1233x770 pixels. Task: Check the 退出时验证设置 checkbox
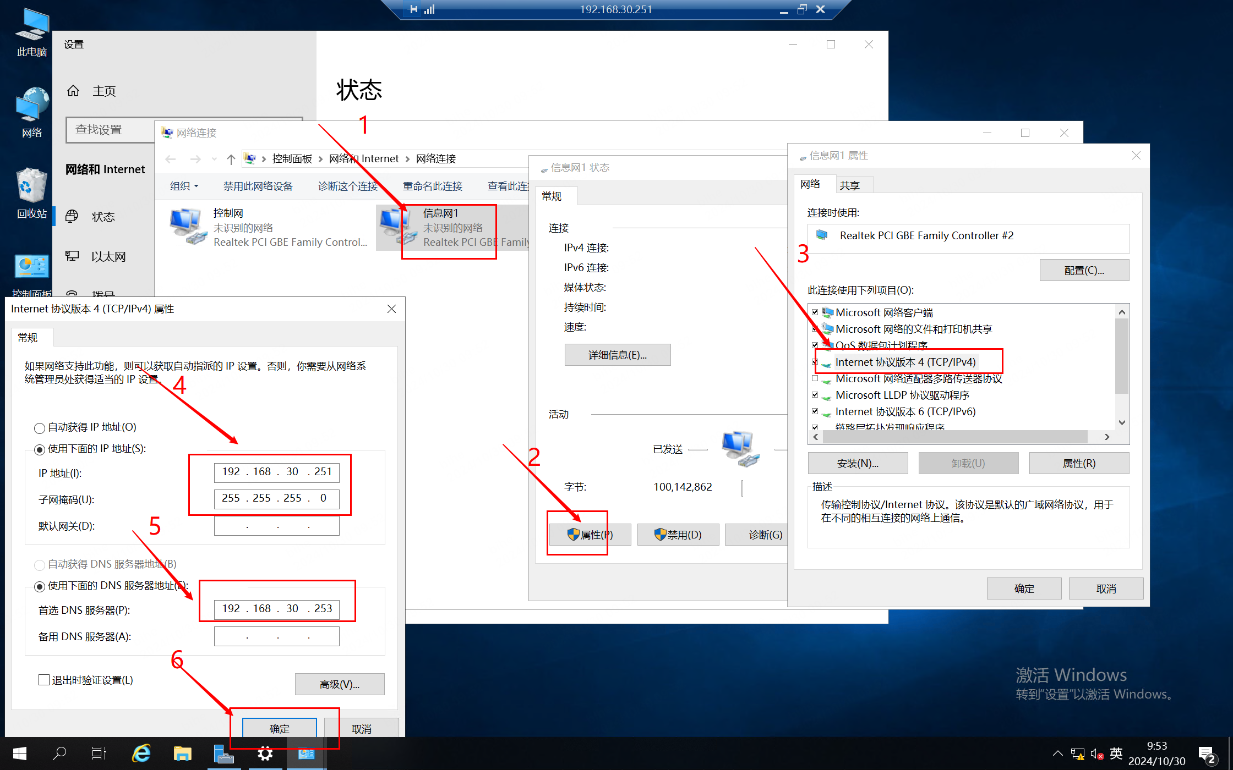44,680
